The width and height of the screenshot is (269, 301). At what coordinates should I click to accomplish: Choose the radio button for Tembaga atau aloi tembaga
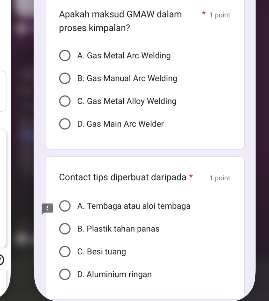65,206
